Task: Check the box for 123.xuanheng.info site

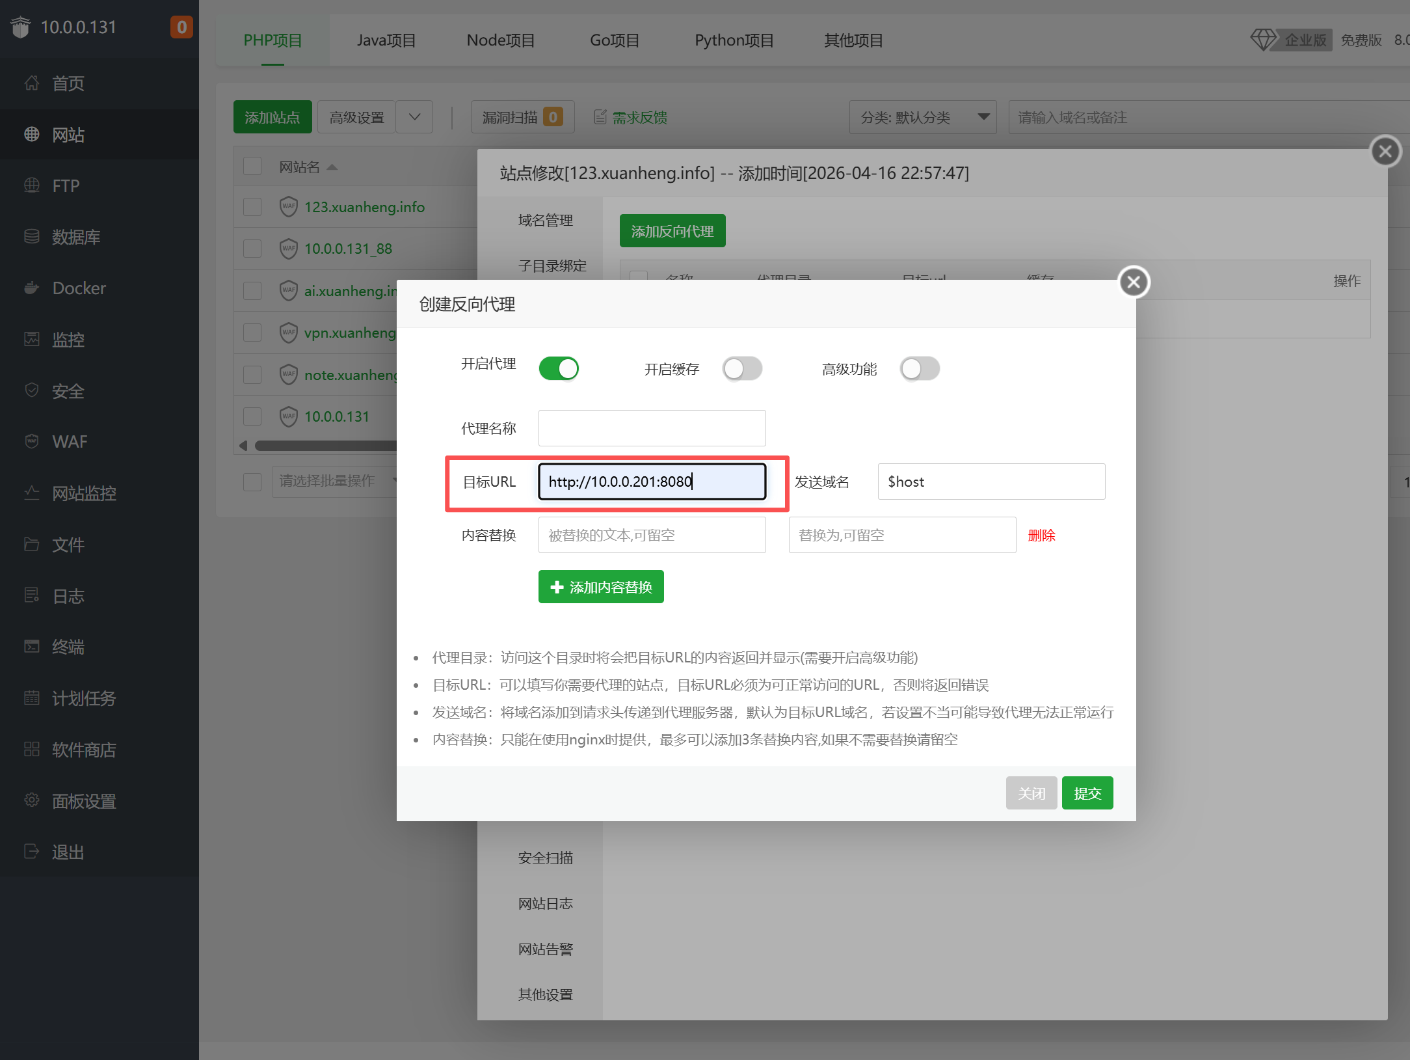Action: click(x=252, y=207)
